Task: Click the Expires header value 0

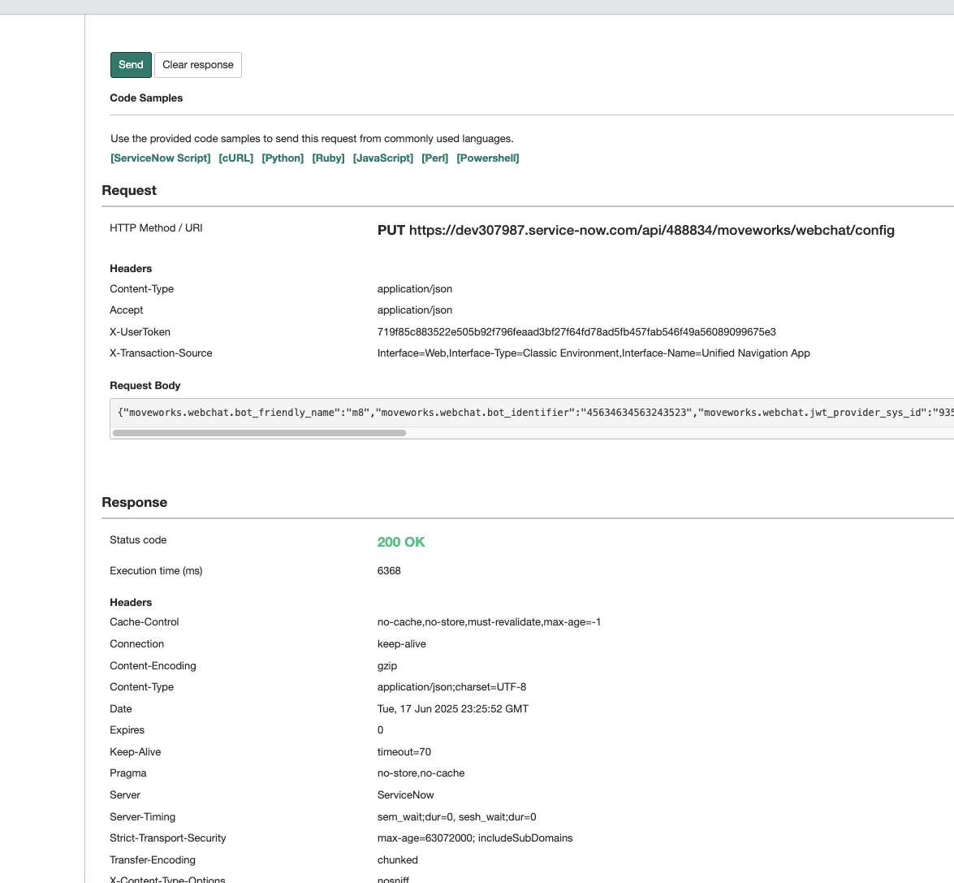Action: 380,730
